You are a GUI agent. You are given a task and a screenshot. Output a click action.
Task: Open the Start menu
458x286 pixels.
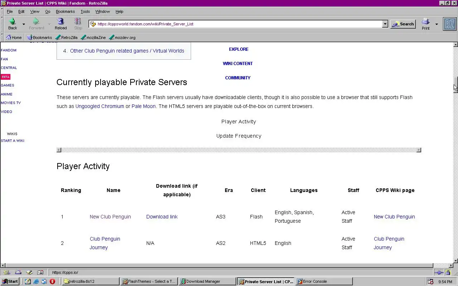[10, 281]
